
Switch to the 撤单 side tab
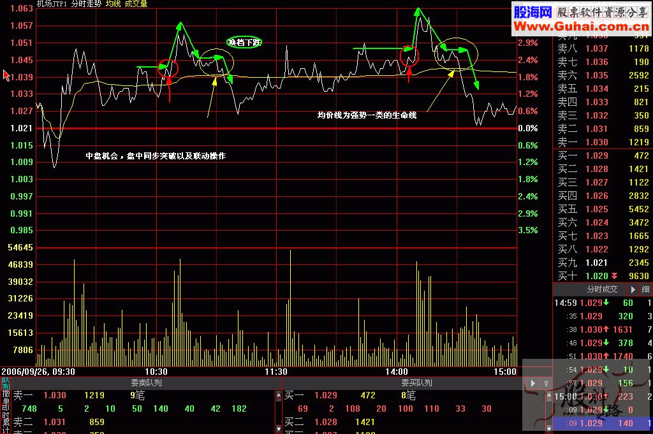click(x=5, y=398)
